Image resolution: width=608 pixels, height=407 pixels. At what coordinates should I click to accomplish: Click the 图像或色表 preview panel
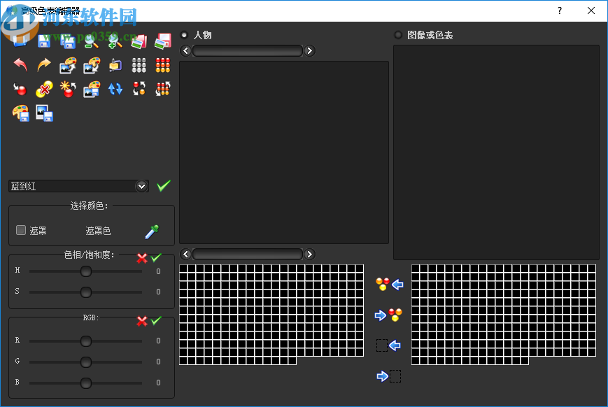pos(496,152)
